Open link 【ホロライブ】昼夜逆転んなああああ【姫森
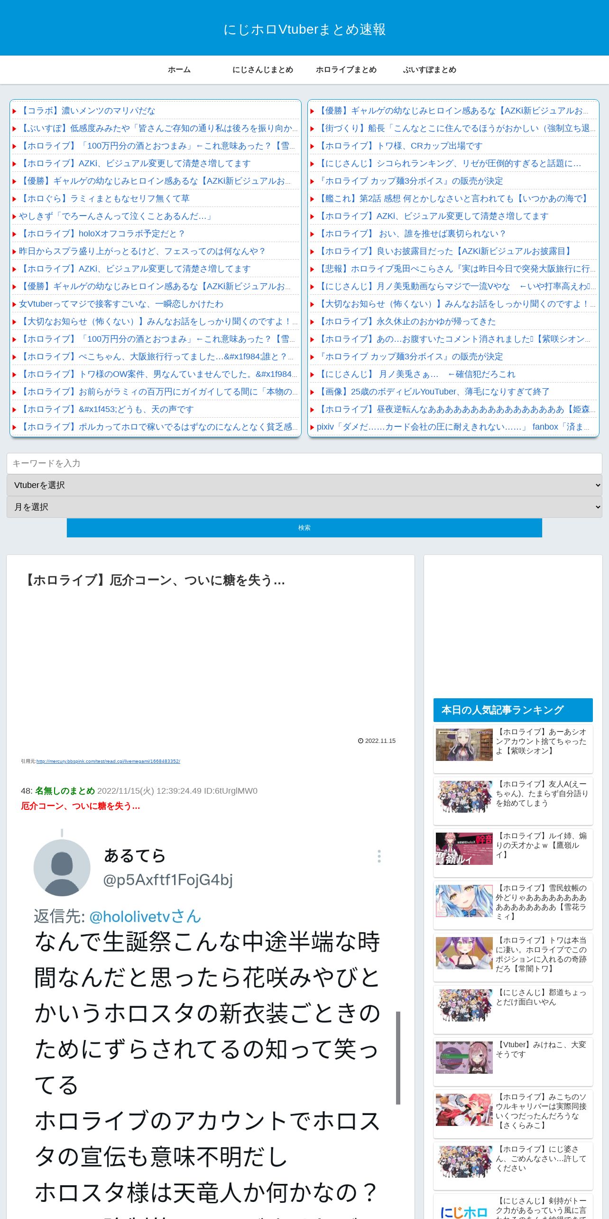 (x=456, y=409)
